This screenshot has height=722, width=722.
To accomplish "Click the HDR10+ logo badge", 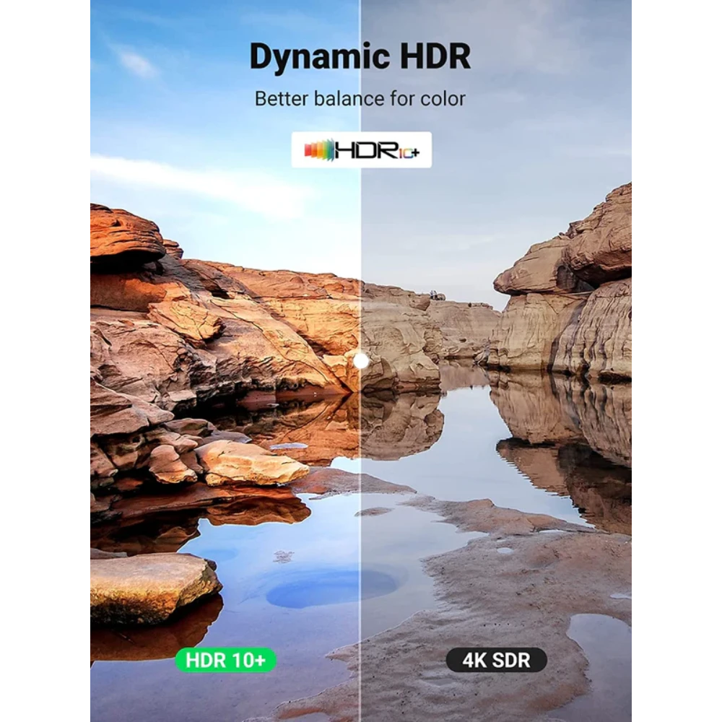I will point(361,149).
